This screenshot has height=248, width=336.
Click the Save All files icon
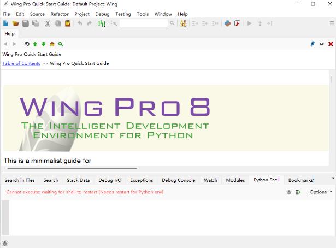[x=36, y=23]
